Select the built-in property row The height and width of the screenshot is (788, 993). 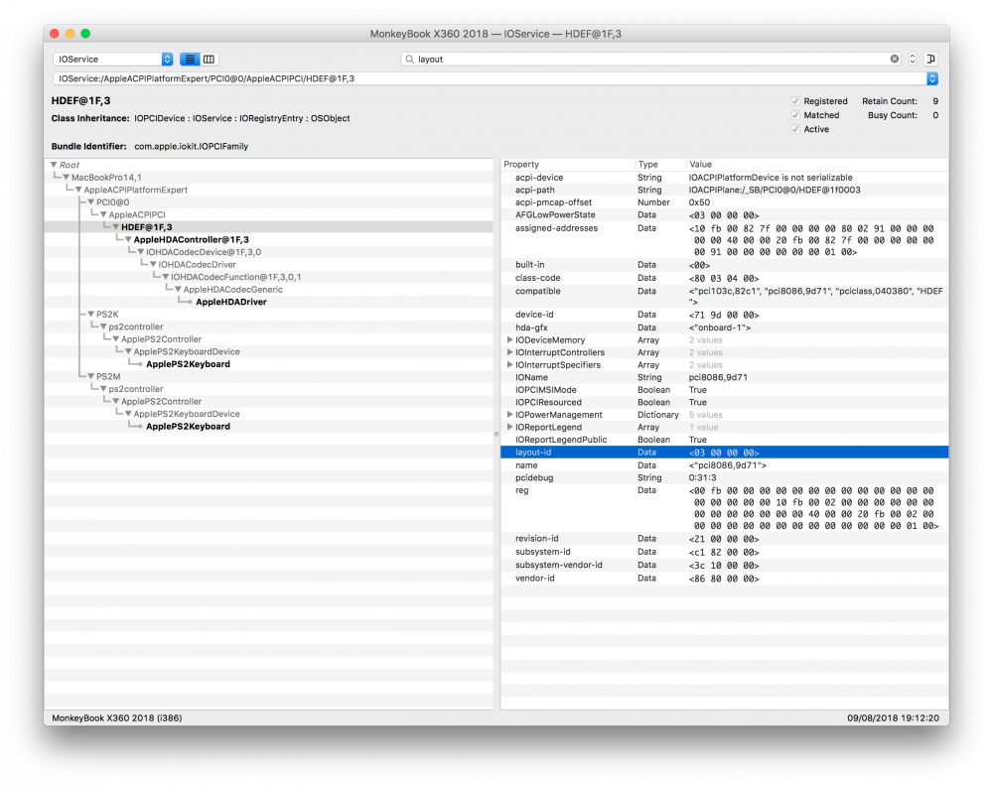[725, 265]
